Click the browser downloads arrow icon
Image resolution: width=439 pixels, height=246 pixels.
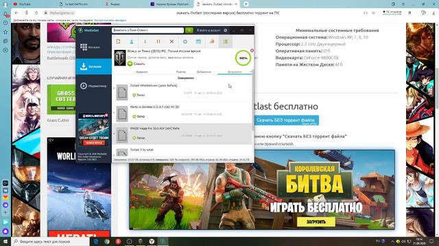tap(433, 13)
